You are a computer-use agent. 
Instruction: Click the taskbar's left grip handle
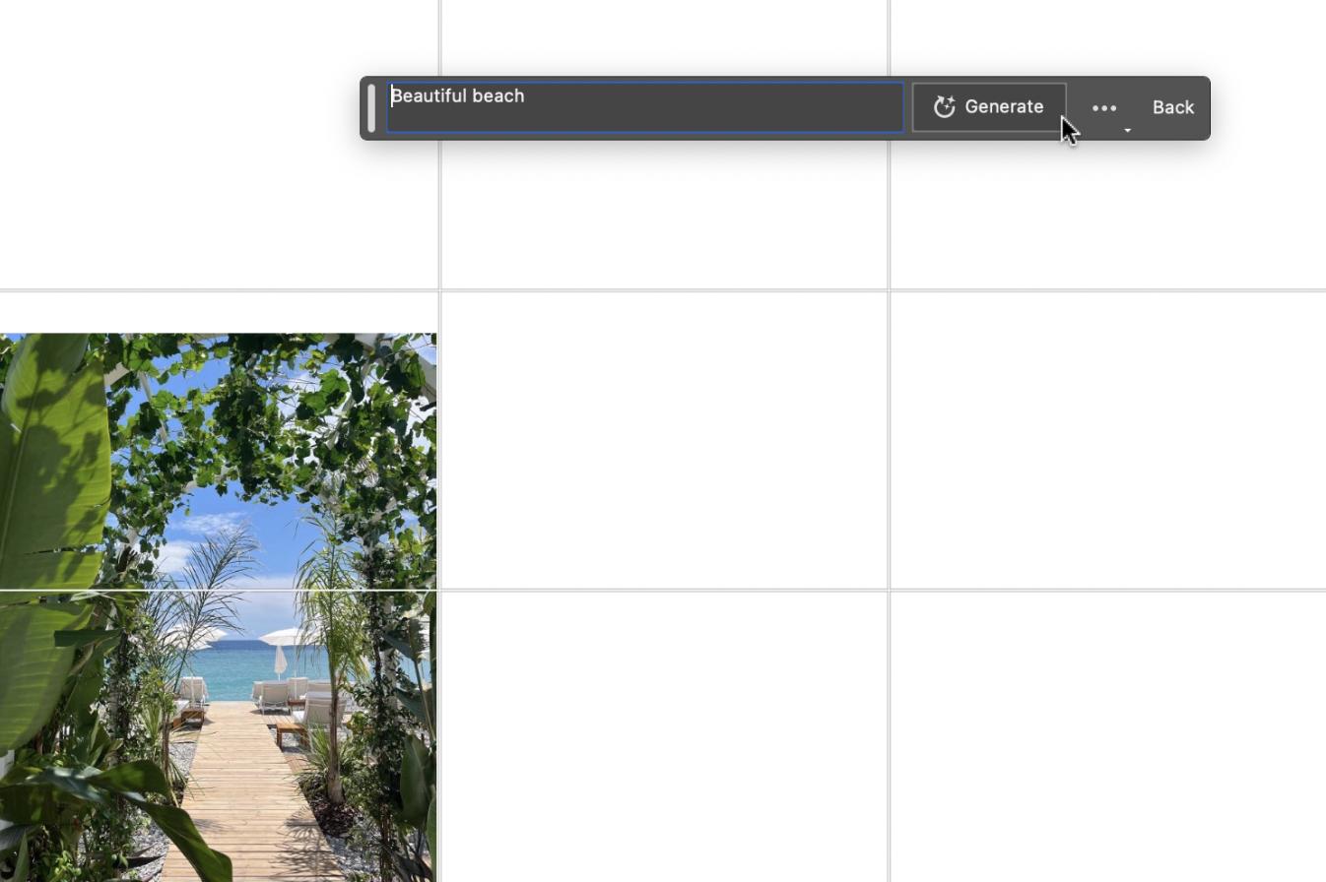click(371, 107)
